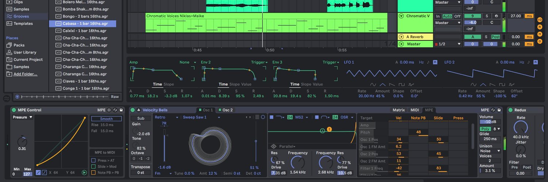The height and width of the screenshot is (182, 548).
Task: Select sawtooth waveform for LFO 2
Action: [x=492, y=84]
